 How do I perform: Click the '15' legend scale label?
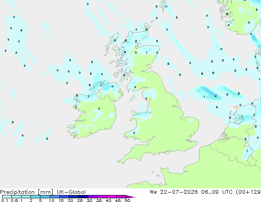coord(61,200)
